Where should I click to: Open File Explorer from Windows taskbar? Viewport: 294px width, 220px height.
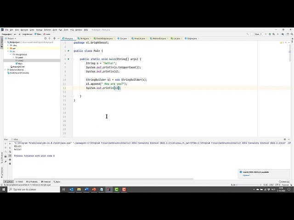(x=79, y=189)
